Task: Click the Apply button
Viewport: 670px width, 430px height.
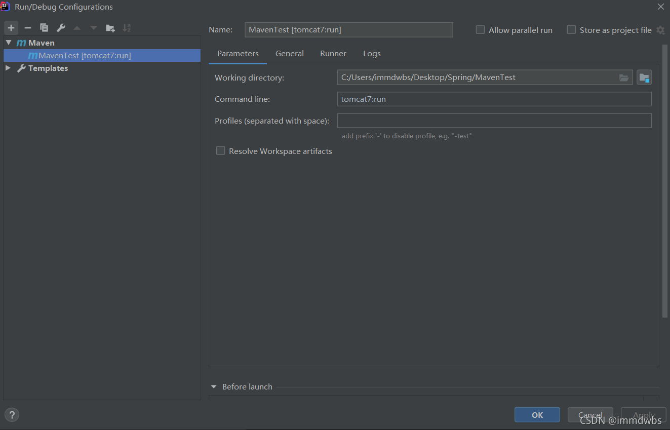Action: click(644, 415)
